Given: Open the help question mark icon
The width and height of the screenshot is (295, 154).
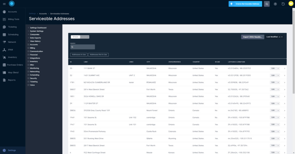Looking at the screenshot, I should coord(275,4).
